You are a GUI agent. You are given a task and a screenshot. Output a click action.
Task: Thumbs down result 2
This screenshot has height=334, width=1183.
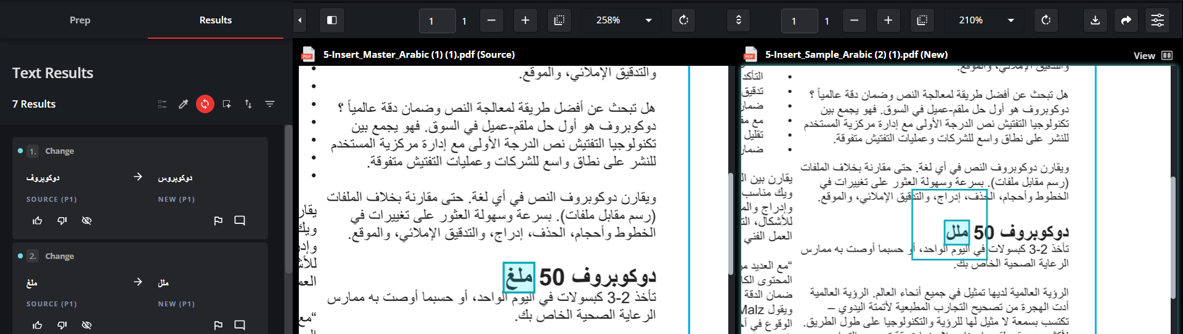[x=62, y=325]
